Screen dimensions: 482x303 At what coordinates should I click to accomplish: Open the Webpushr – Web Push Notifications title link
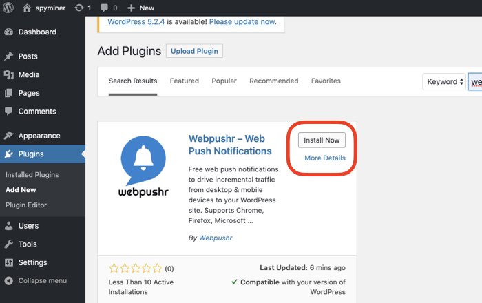[x=230, y=145]
